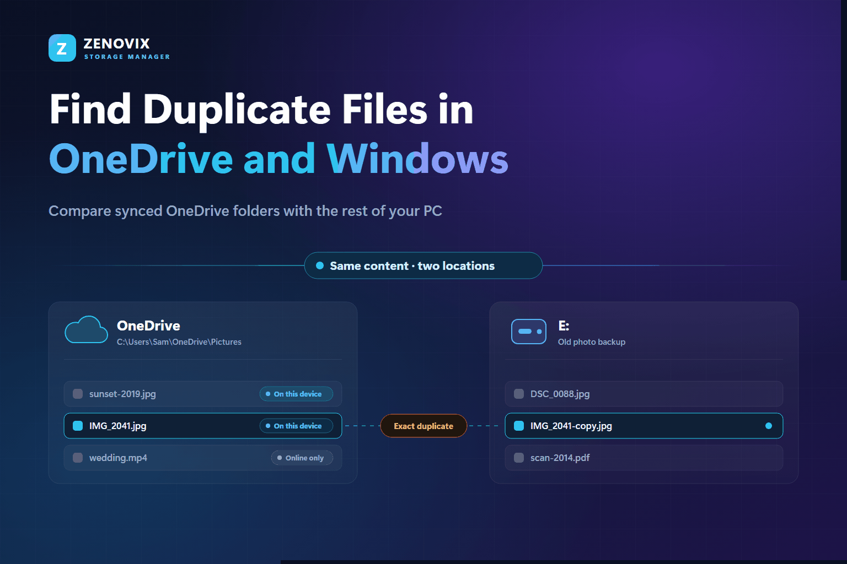This screenshot has width=847, height=564.
Task: Check the scan-2014.pdf checkbox
Action: (x=519, y=458)
